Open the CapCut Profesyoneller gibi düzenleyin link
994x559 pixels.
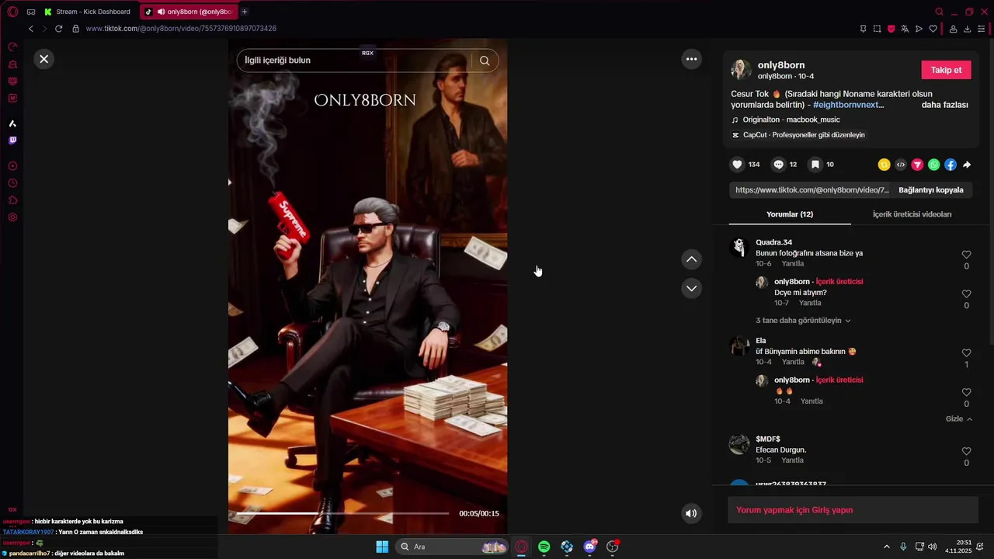[798, 135]
